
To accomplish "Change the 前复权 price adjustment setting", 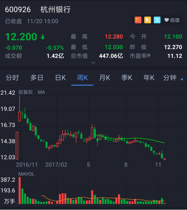I will click(x=25, y=92).
